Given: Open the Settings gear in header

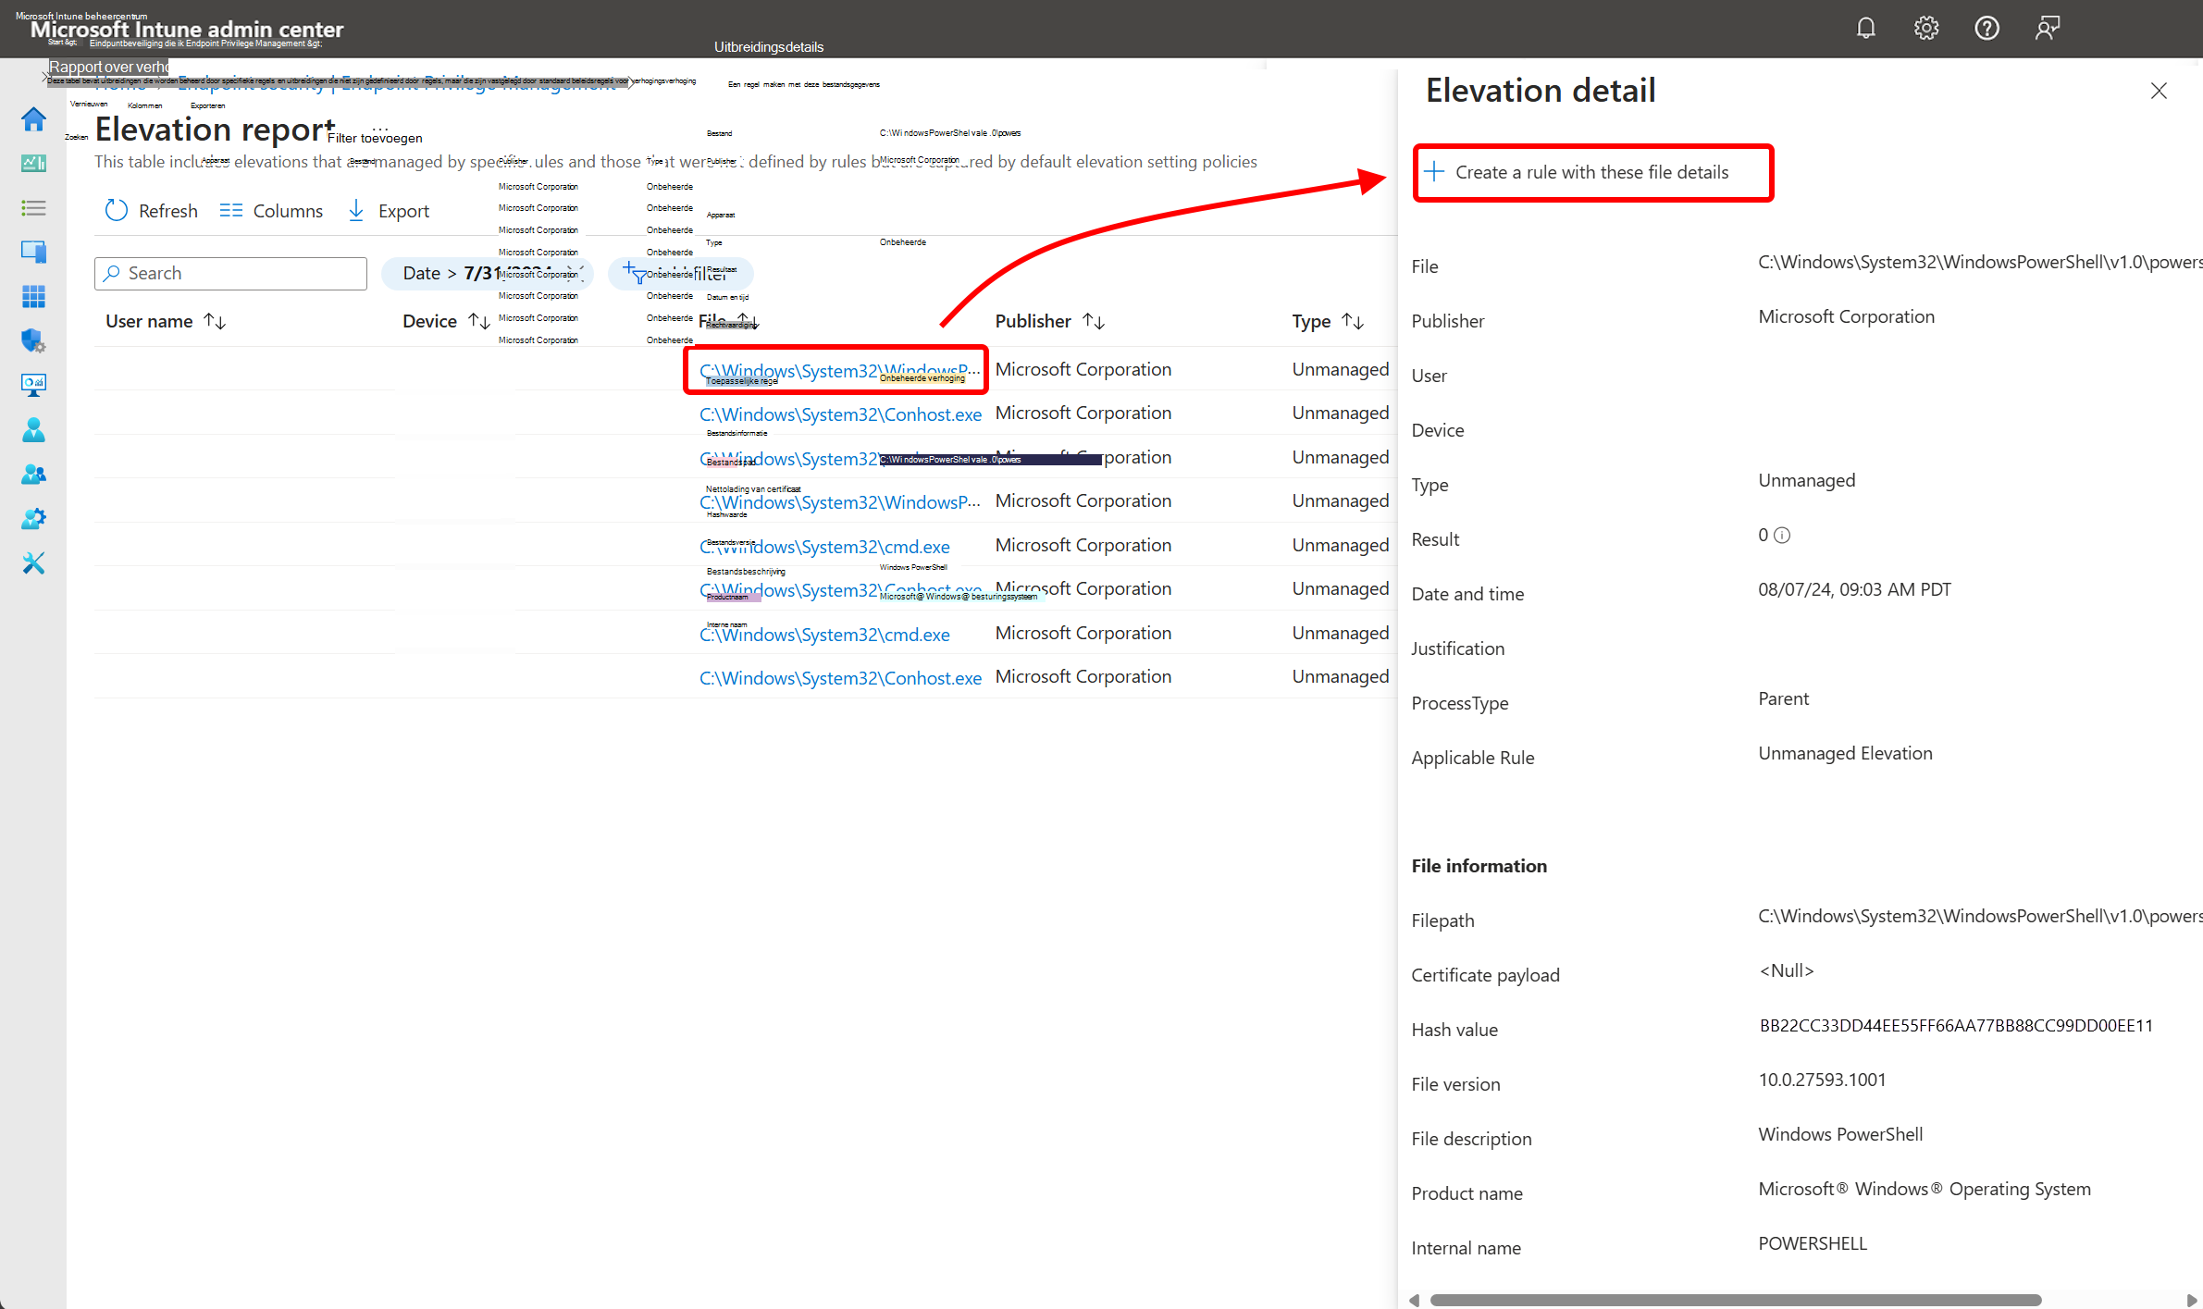Looking at the screenshot, I should [x=1926, y=29].
